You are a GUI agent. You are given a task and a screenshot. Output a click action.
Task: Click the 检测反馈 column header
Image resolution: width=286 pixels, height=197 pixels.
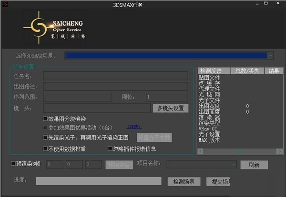214,71
